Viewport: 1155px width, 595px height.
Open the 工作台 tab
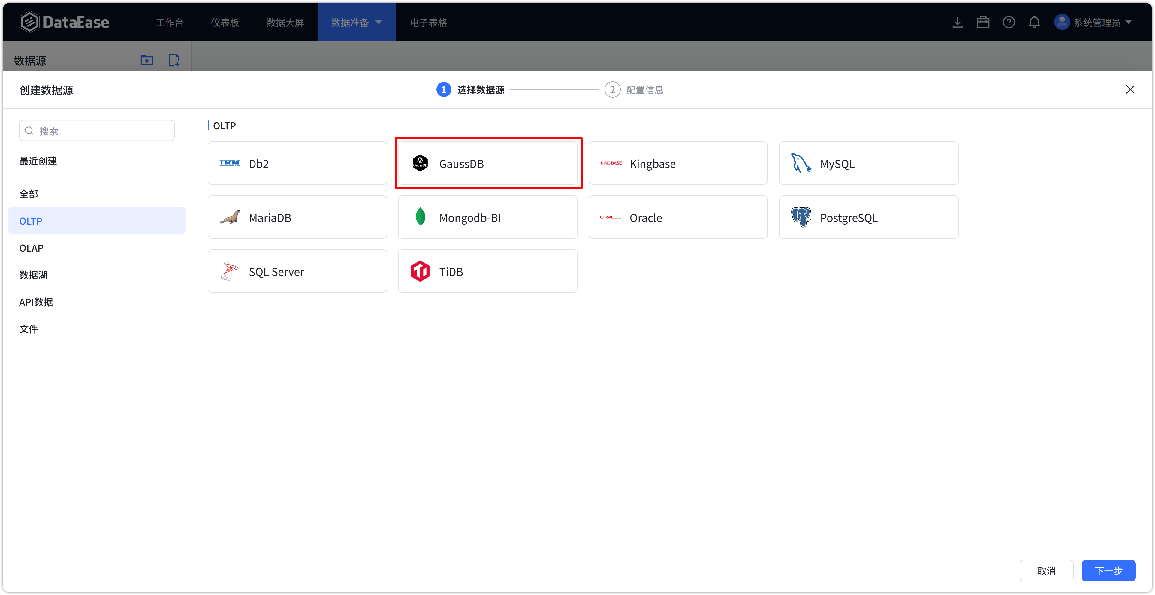coord(170,22)
